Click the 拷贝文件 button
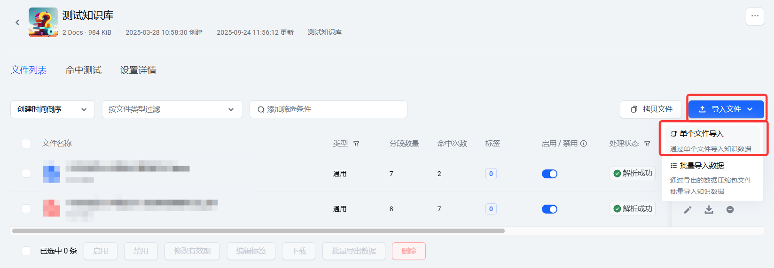Viewport: 774px width, 268px height. (x=651, y=109)
